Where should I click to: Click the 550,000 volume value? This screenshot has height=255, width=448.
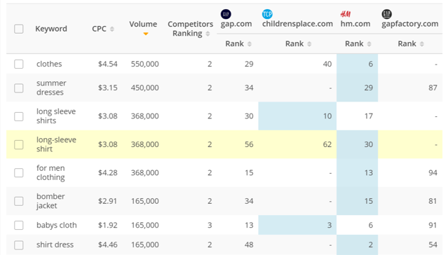[145, 64]
